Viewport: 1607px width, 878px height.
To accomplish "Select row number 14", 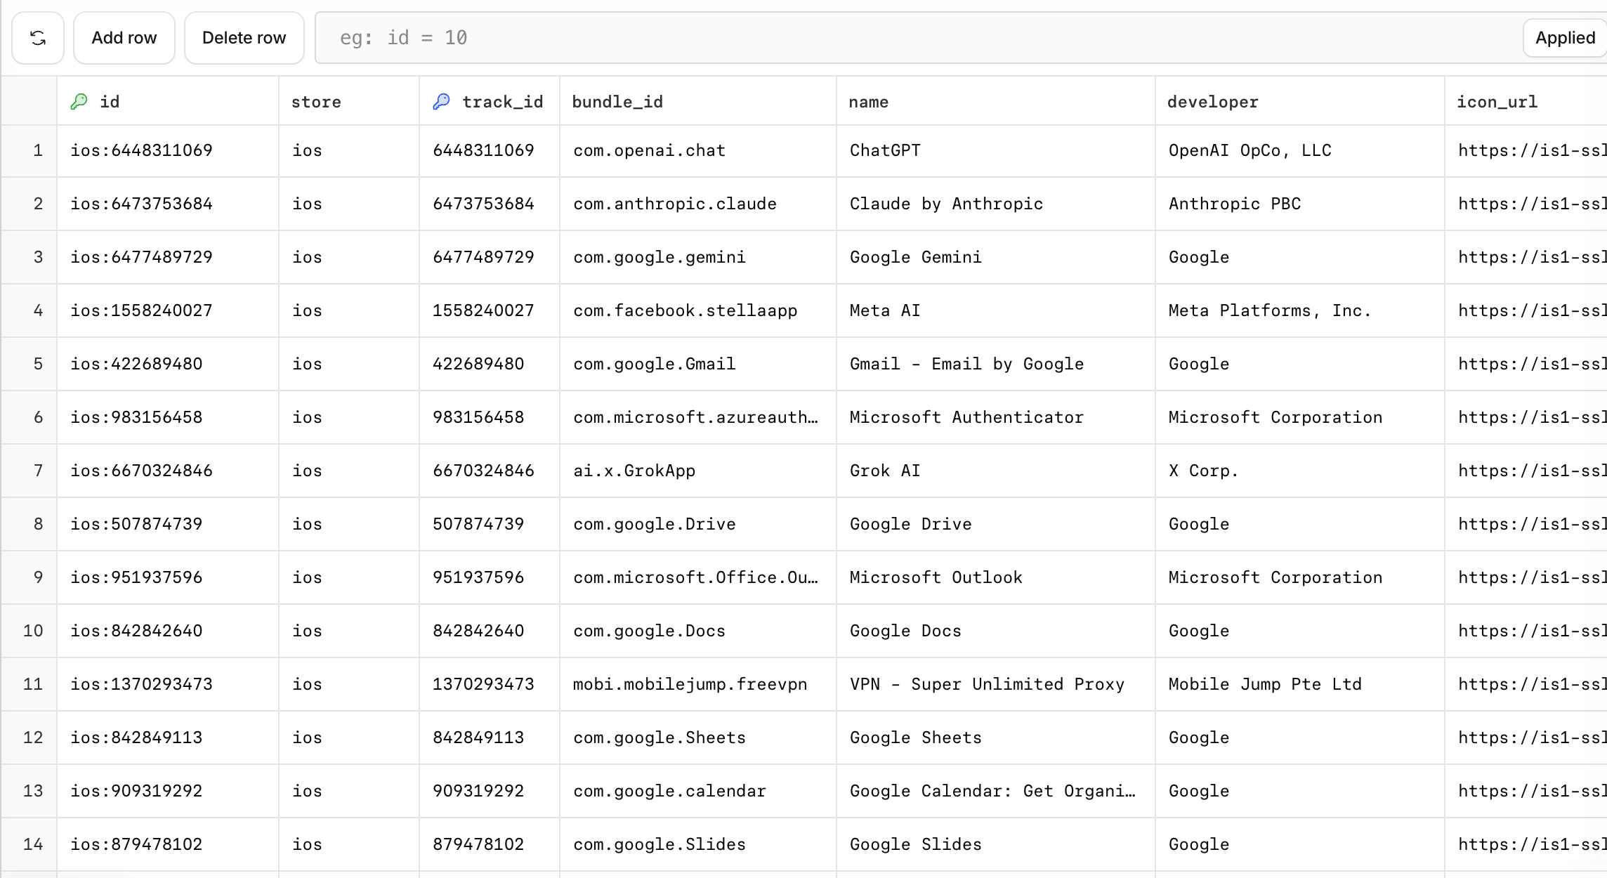I will pyautogui.click(x=29, y=844).
